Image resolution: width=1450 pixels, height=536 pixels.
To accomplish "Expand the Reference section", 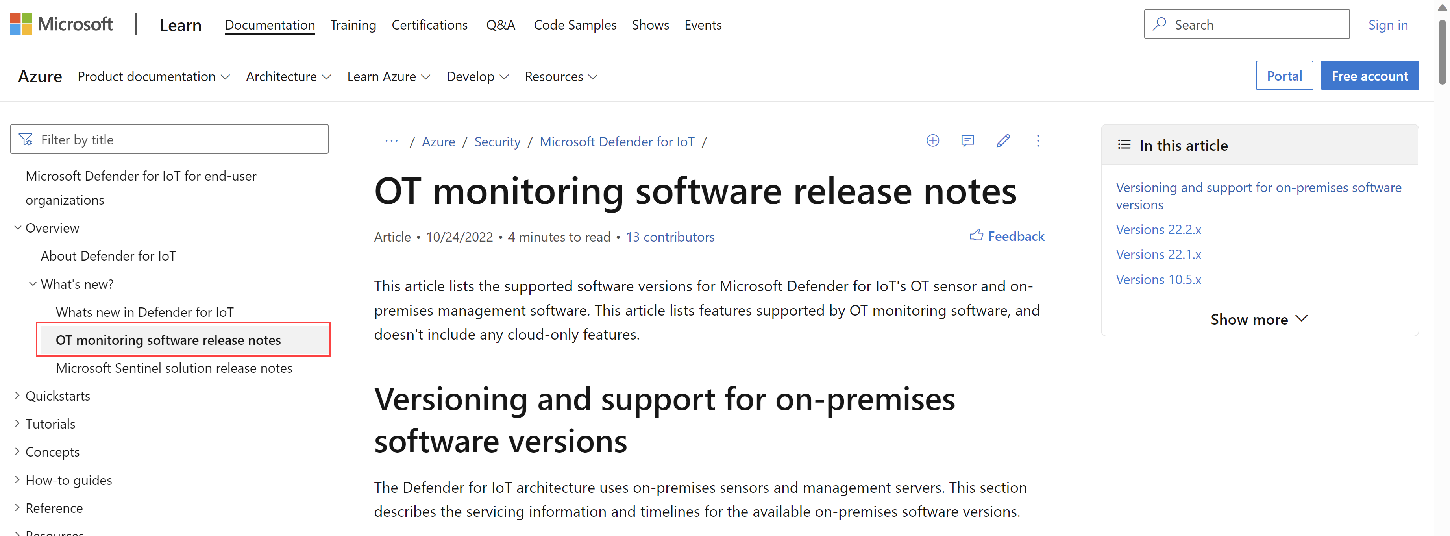I will (x=17, y=508).
